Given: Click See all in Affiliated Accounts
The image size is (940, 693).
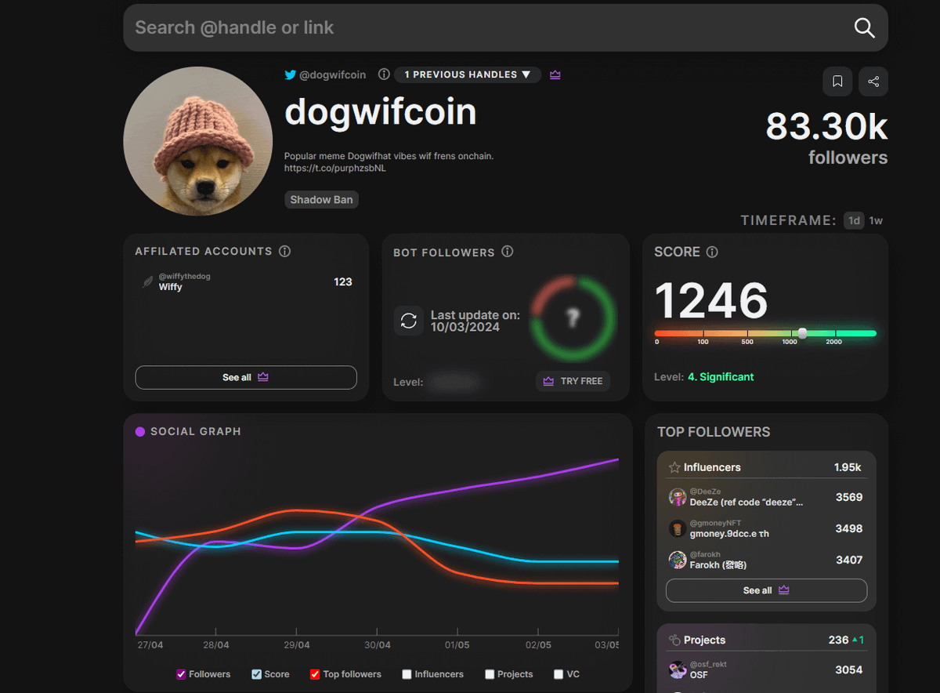Looking at the screenshot, I should coord(245,377).
